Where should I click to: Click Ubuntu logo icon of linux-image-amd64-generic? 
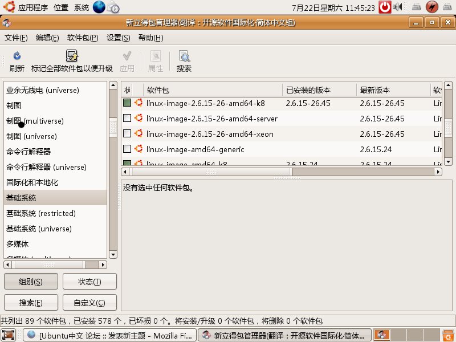[139, 149]
